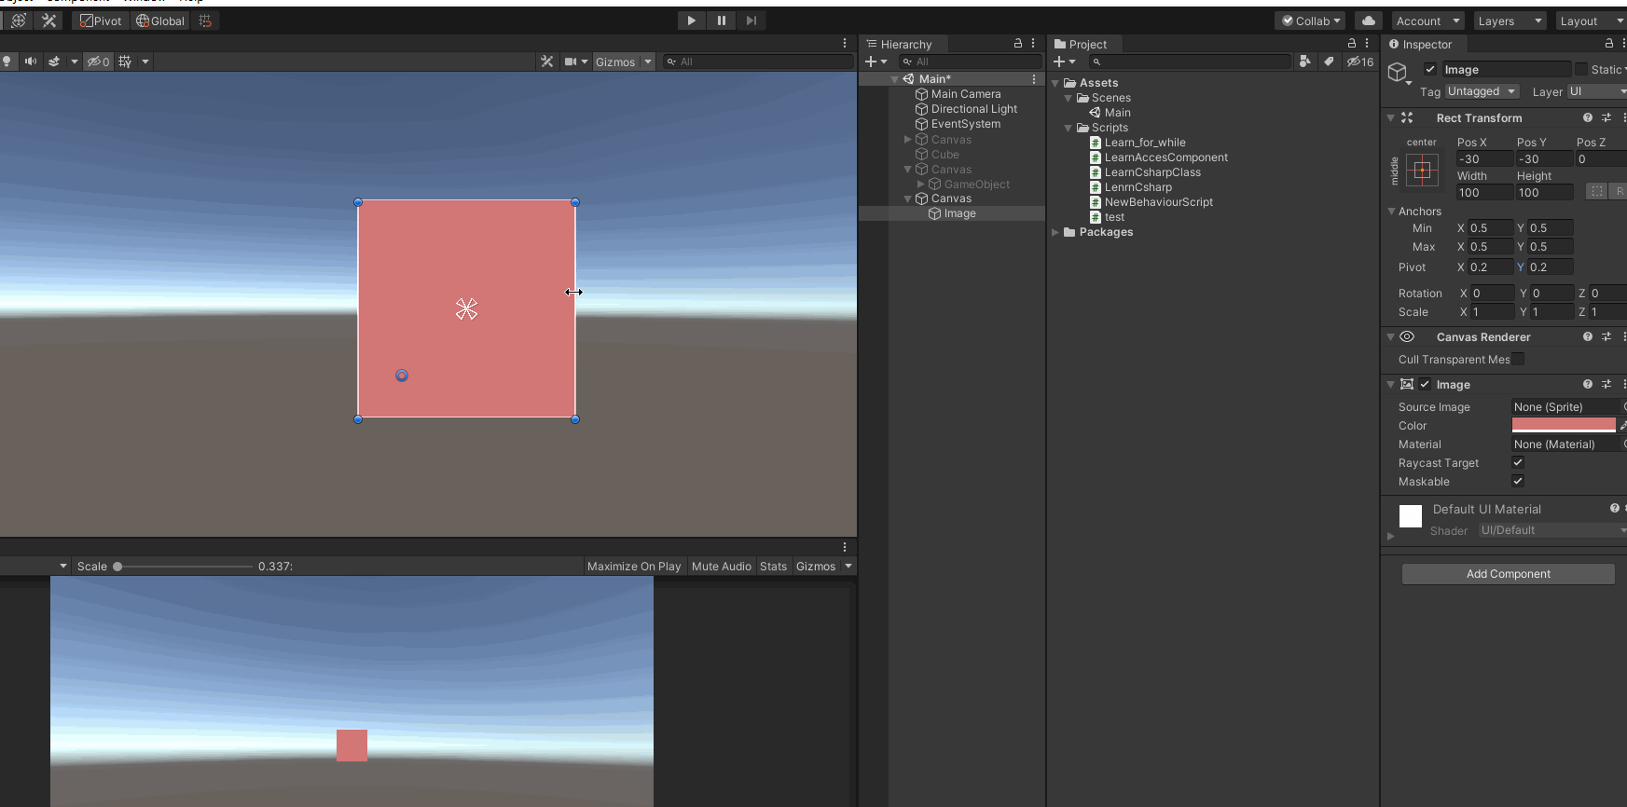Open scene camera settings icon
The image size is (1627, 807).
[571, 62]
